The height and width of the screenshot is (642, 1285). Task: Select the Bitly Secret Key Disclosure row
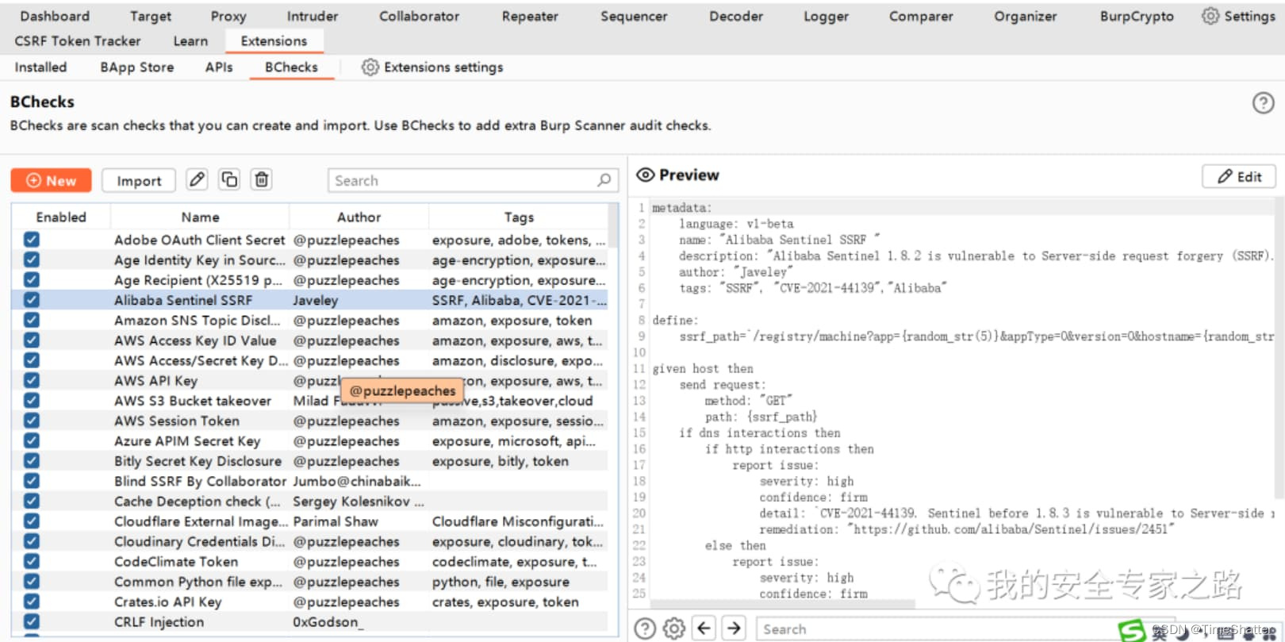pyautogui.click(x=310, y=461)
